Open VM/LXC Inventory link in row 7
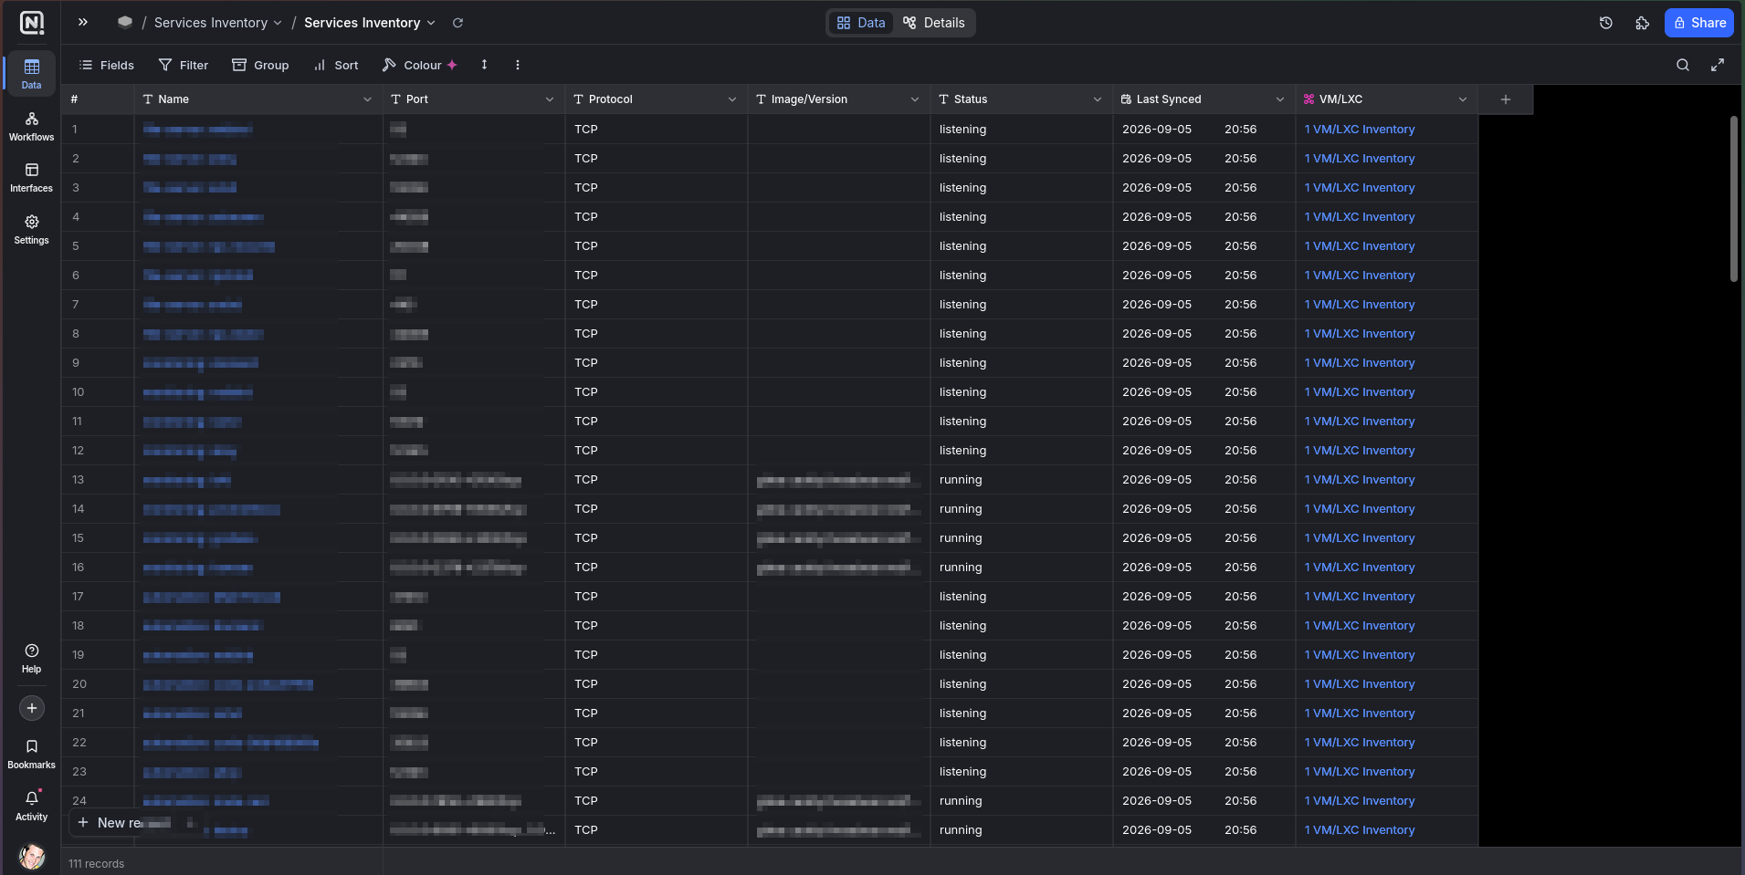 (x=1360, y=305)
